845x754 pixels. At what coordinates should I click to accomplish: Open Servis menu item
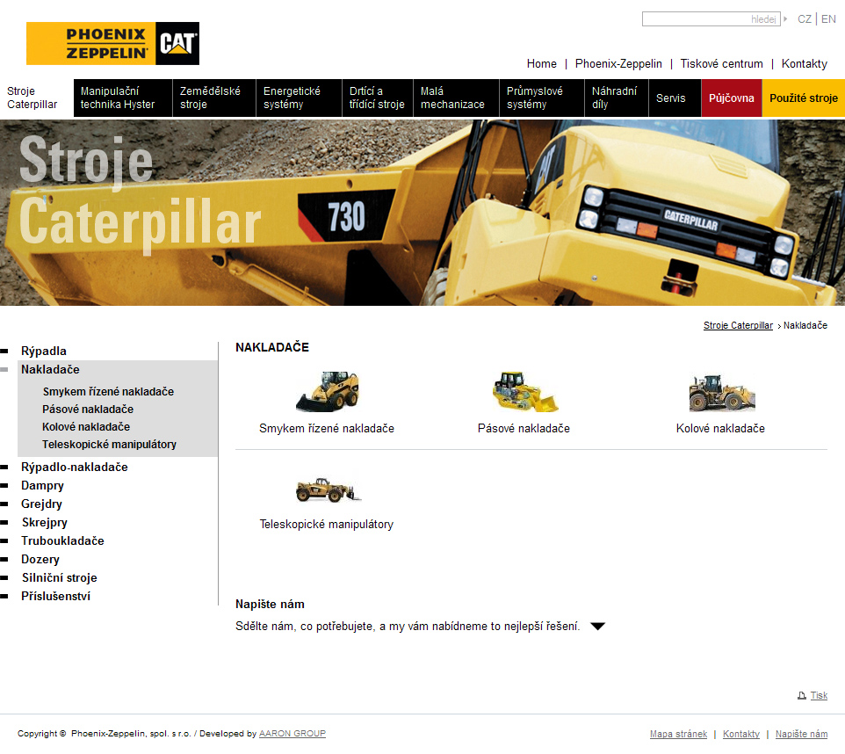[x=675, y=98]
